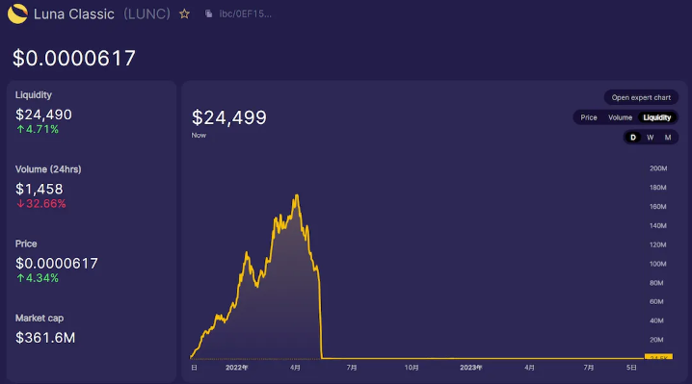Set chart interval to D (daily)
Image resolution: width=692 pixels, height=384 pixels.
tap(633, 137)
